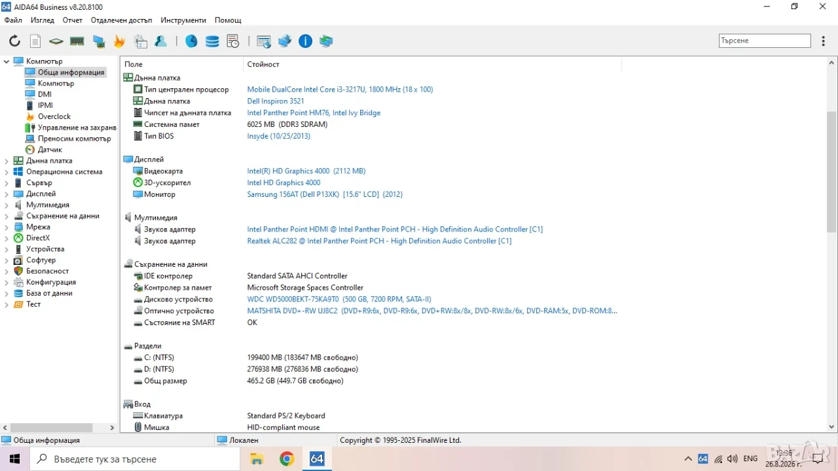Open the Инструменти menu

(183, 20)
